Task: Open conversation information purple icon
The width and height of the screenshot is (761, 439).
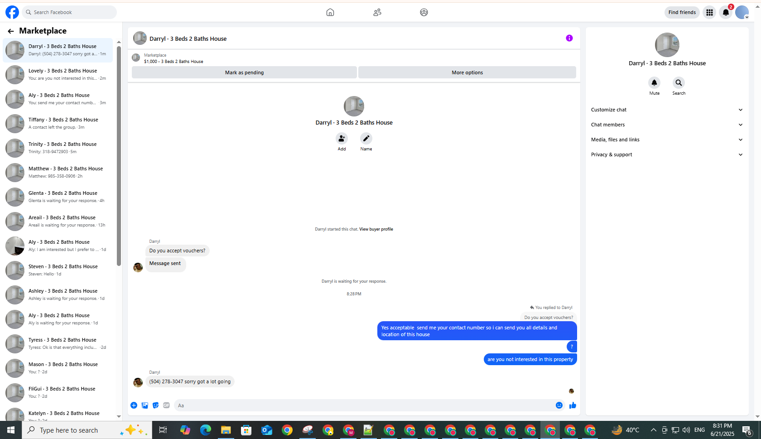Action: tap(569, 38)
